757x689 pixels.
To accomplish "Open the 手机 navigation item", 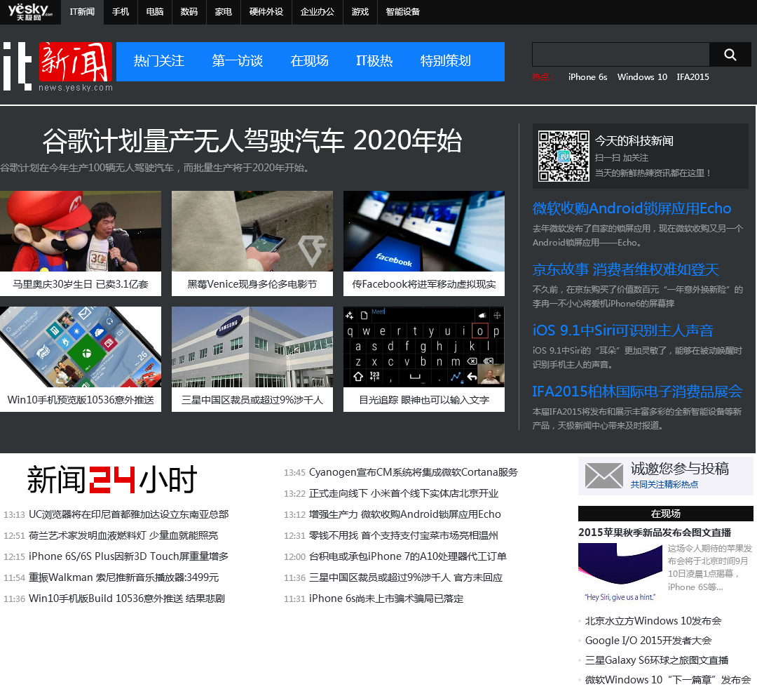I will click(x=121, y=12).
